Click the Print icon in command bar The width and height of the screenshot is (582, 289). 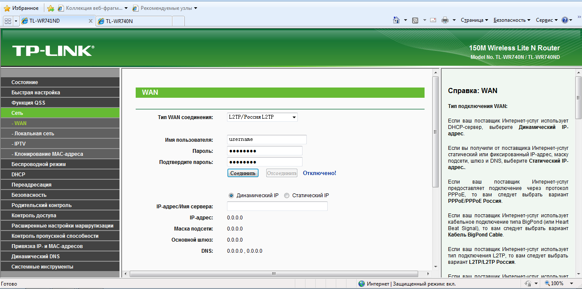click(x=445, y=20)
